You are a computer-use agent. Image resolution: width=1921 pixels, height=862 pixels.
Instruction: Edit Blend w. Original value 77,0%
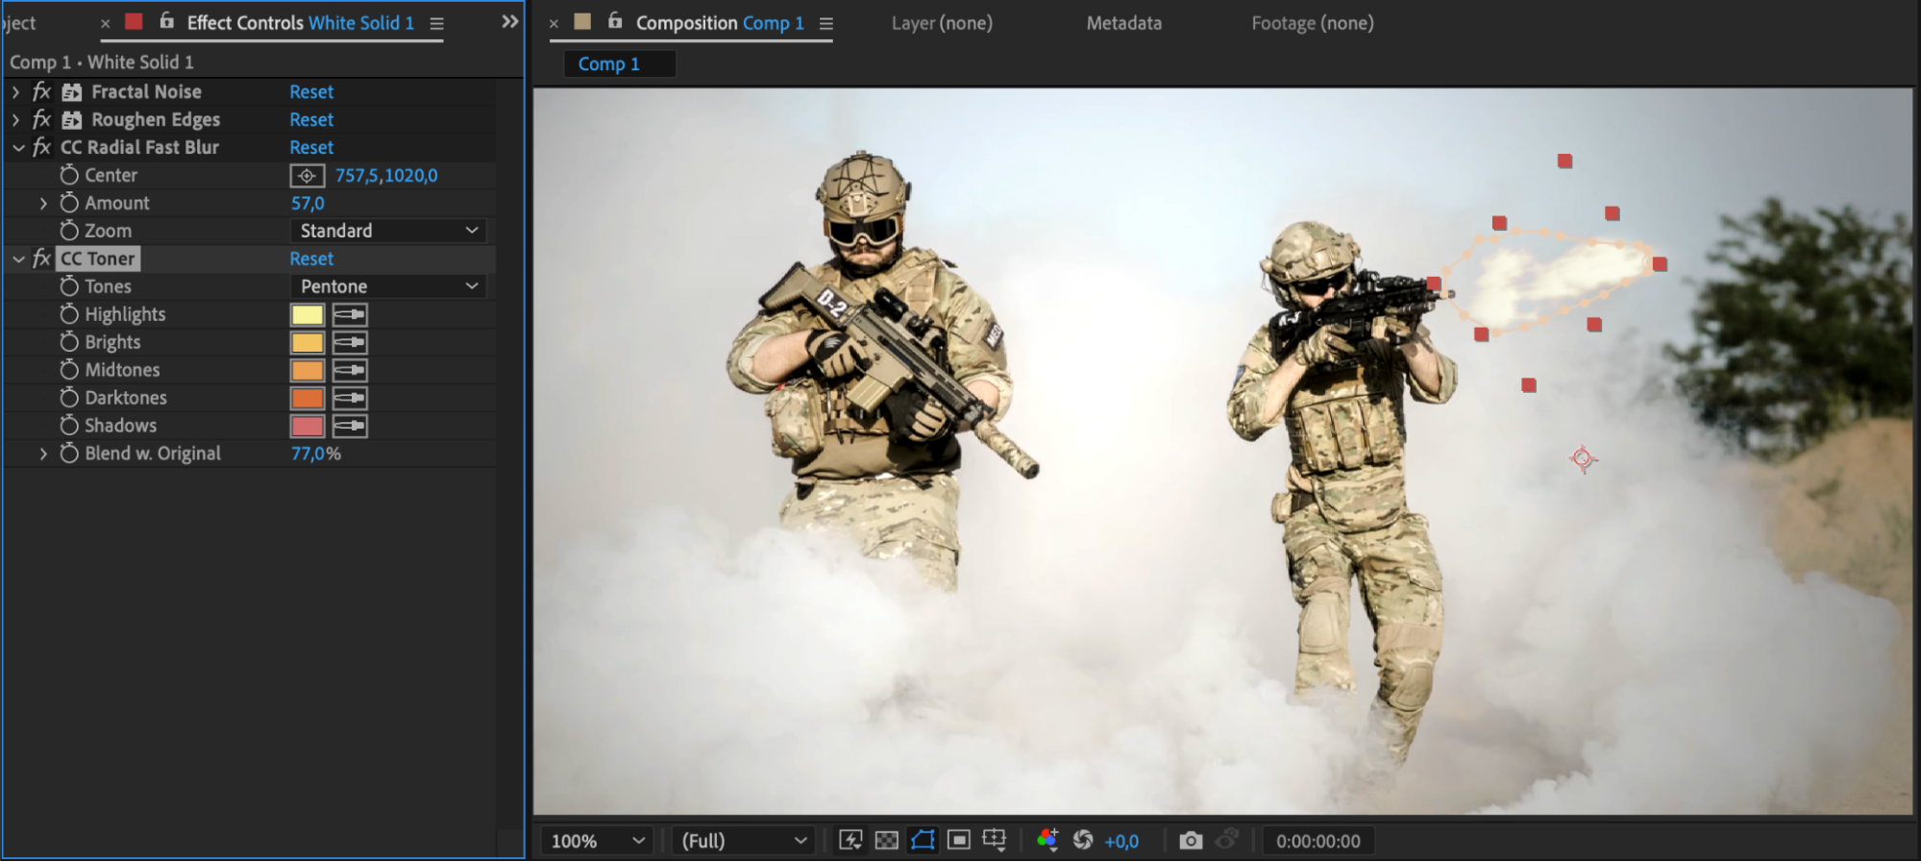click(x=316, y=454)
